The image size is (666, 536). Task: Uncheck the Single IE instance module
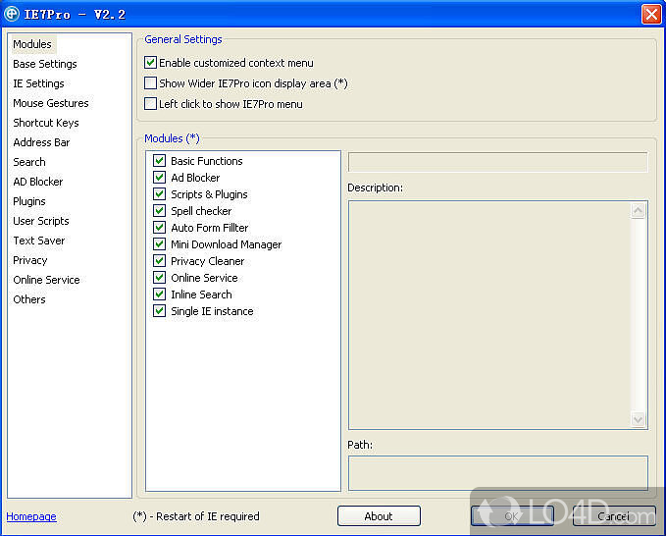[x=159, y=311]
